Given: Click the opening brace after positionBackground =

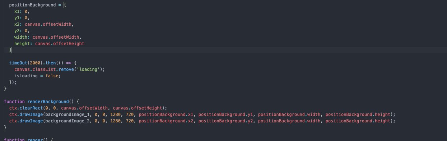Looking at the screenshot, I should click(x=65, y=5).
